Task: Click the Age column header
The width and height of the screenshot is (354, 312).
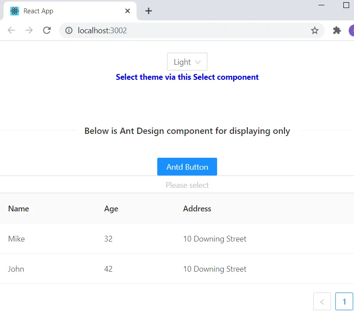Action: [x=111, y=209]
